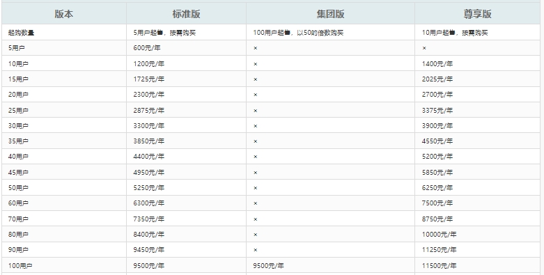Select the 35用户 row label
Image resolution: width=544 pixels, height=275 pixels.
pos(18,141)
